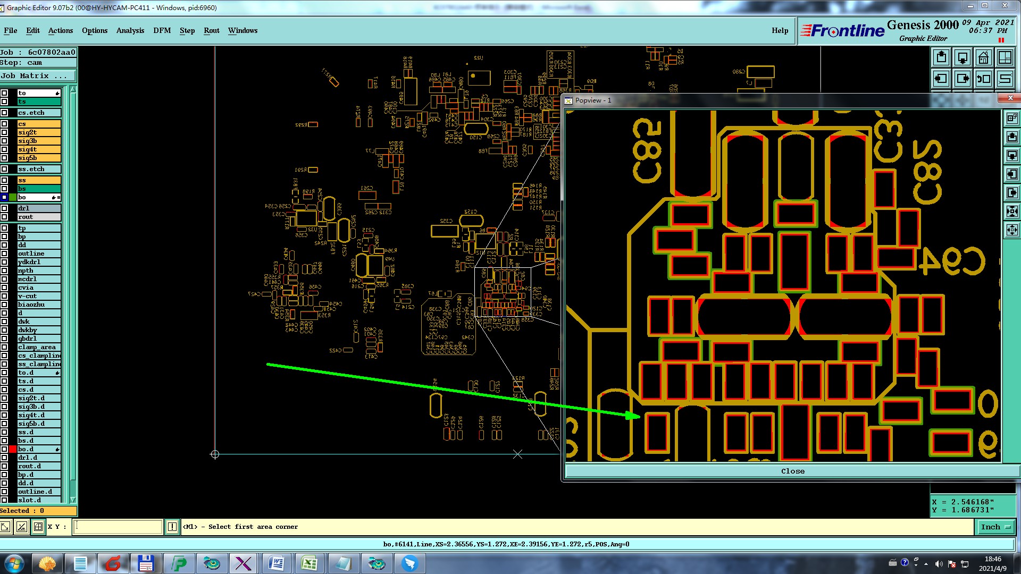Pan left in the Popview window
Image resolution: width=1021 pixels, height=574 pixels.
(1011, 174)
